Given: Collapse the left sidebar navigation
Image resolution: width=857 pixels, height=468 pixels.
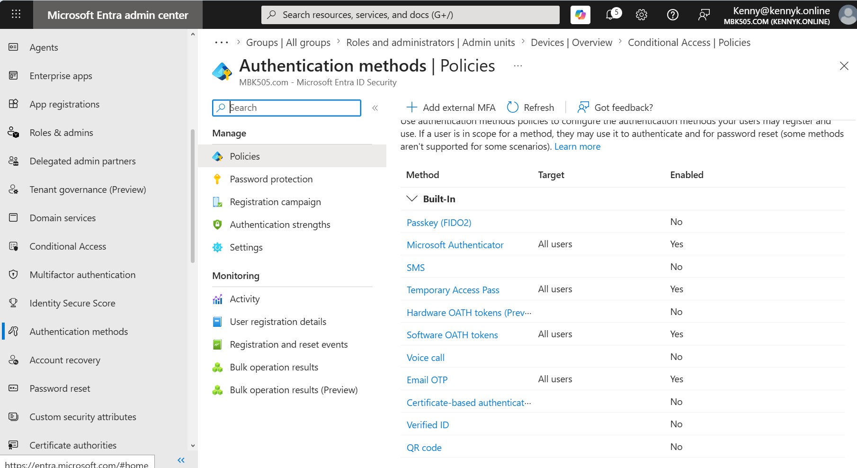Looking at the screenshot, I should [x=181, y=460].
